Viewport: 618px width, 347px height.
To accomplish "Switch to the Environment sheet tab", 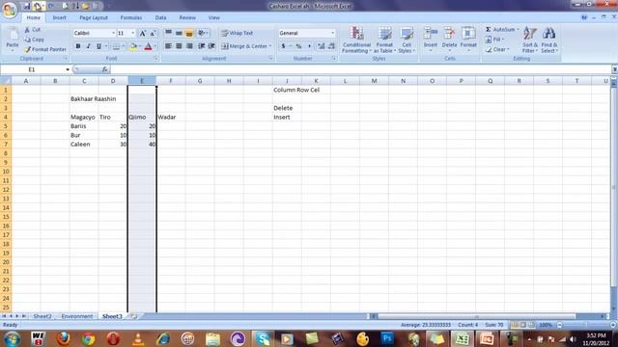I will (x=77, y=316).
